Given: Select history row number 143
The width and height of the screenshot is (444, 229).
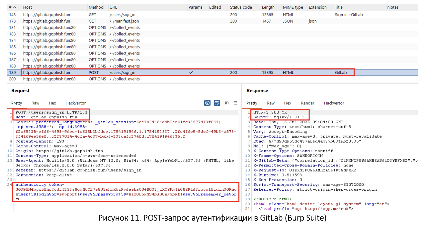Looking at the screenshot, I should (212, 15).
